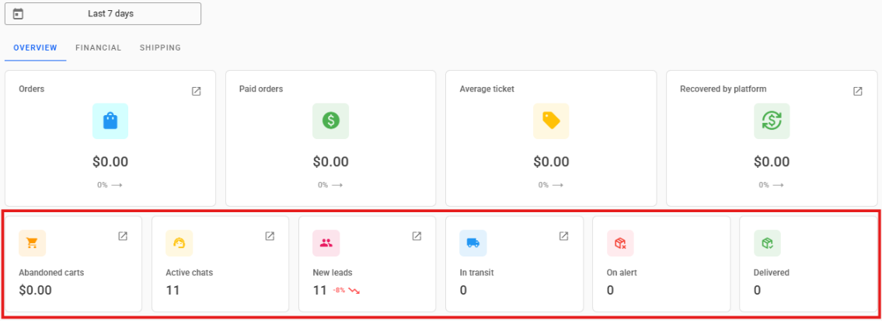
Task: Click the green refresh-dollar Recovered icon
Action: (772, 121)
